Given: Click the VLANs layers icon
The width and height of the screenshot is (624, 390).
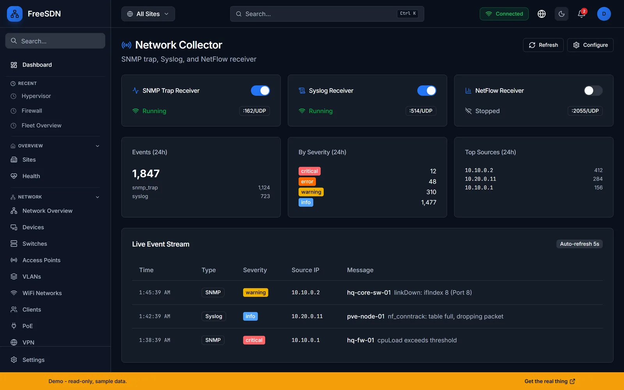Looking at the screenshot, I should click(x=14, y=277).
